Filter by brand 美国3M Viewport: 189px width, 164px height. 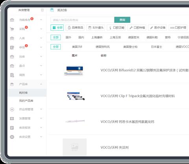(x=77, y=47)
